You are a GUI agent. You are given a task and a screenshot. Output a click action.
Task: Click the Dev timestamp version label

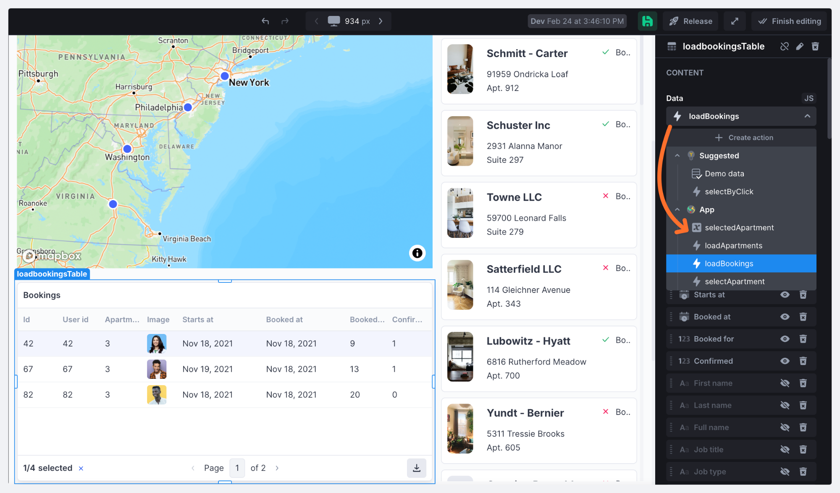[x=577, y=21]
